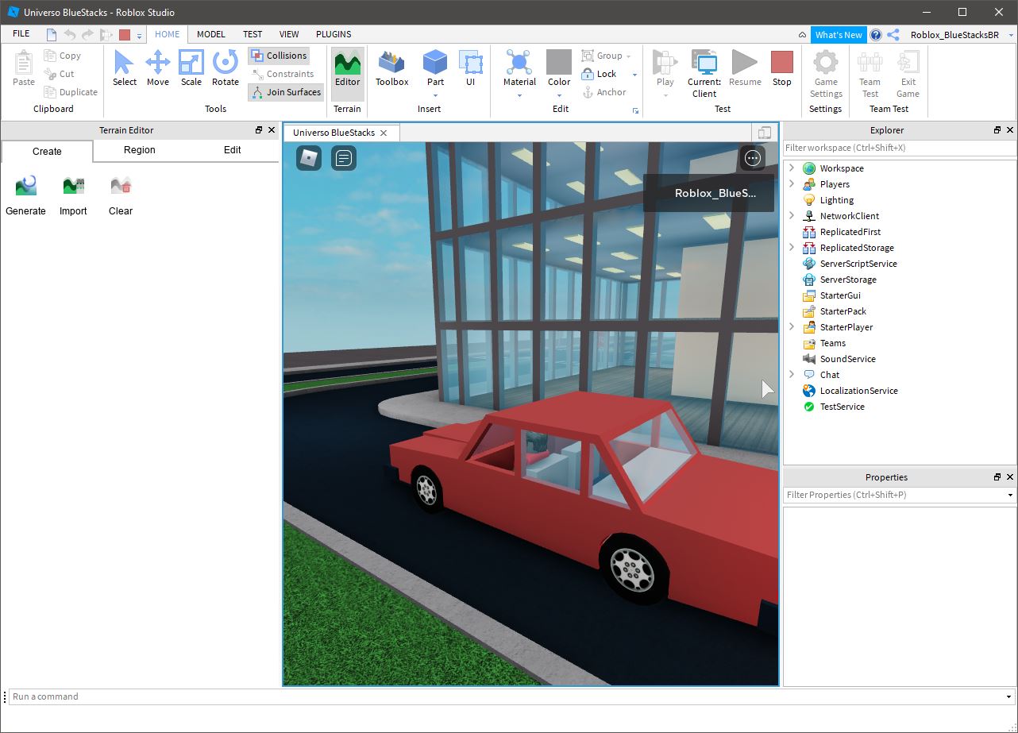Toggle Join Surfaces
The image size is (1018, 733).
[x=286, y=92]
